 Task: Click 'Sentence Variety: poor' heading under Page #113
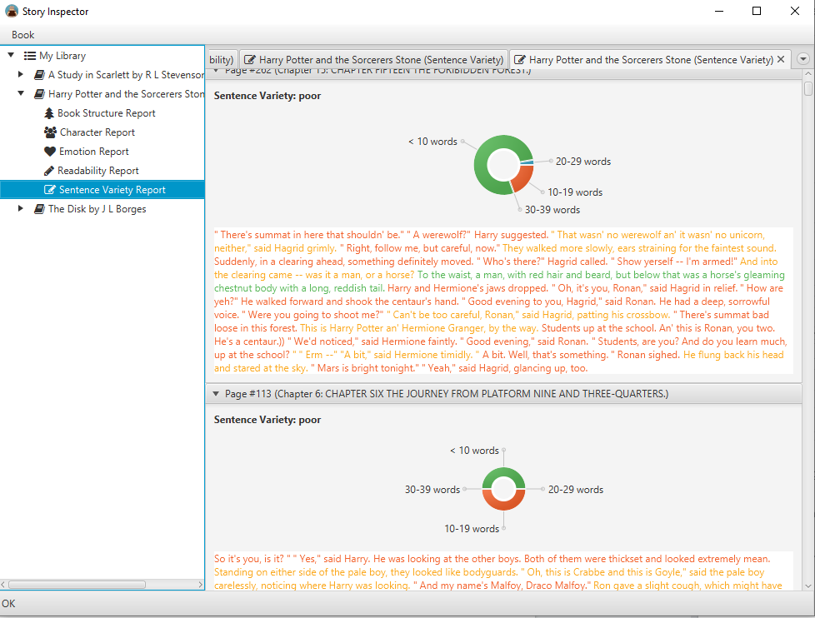pos(267,420)
